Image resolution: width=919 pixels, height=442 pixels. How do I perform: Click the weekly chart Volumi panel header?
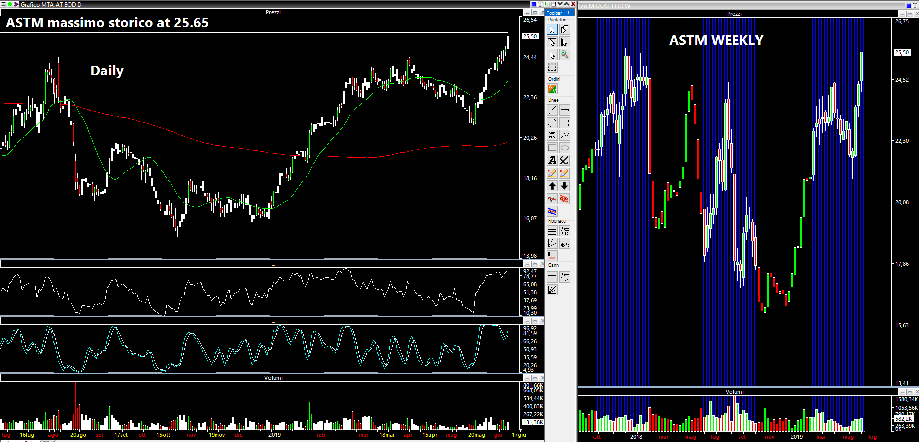(734, 392)
